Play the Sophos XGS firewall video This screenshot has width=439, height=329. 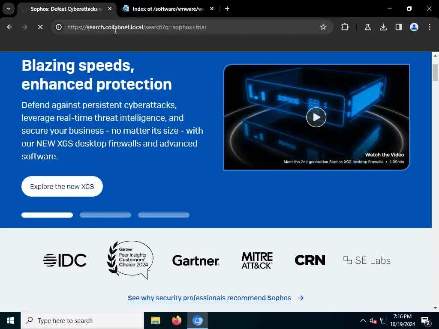[x=316, y=117]
